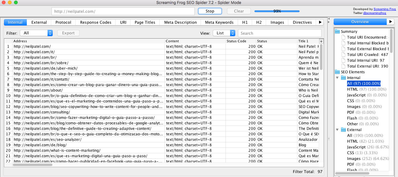Select All (97) under Internal
Screen dimensions: 398x177
(x=364, y=84)
